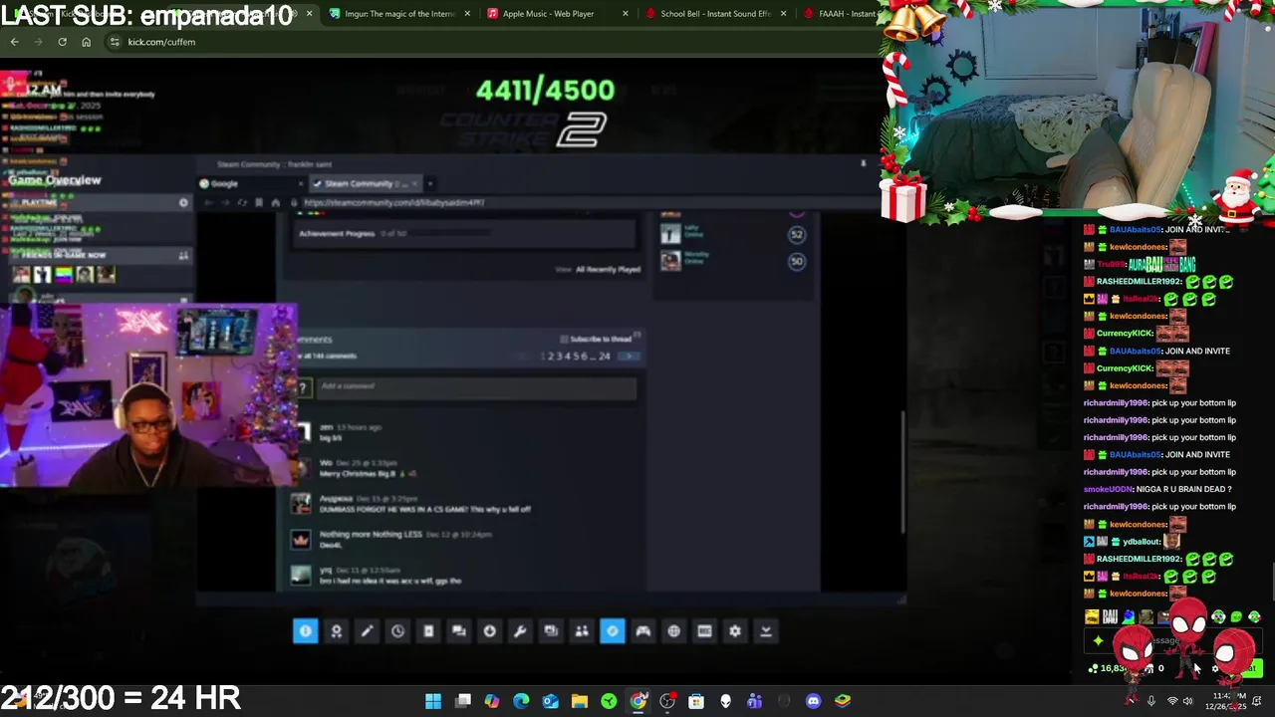Screen dimensions: 1275x717
Task: Open volume control in system tray
Action: [1187, 701]
